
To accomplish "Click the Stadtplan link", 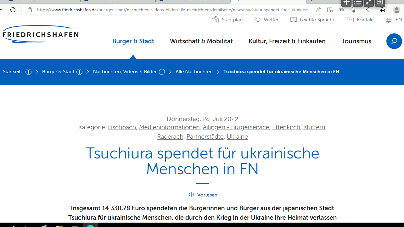I will coord(232,20).
